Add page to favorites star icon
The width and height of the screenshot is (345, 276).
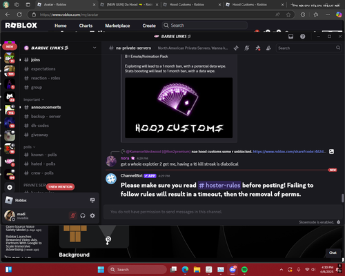click(x=288, y=14)
